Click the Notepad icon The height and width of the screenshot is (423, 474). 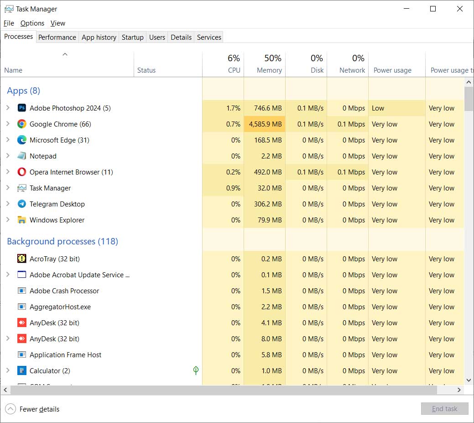[x=21, y=156]
